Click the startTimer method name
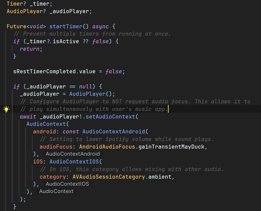The image size is (261, 211). [66, 26]
